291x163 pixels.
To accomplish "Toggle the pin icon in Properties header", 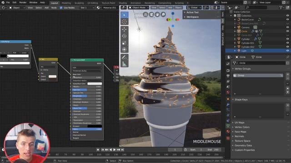I will [x=288, y=57].
